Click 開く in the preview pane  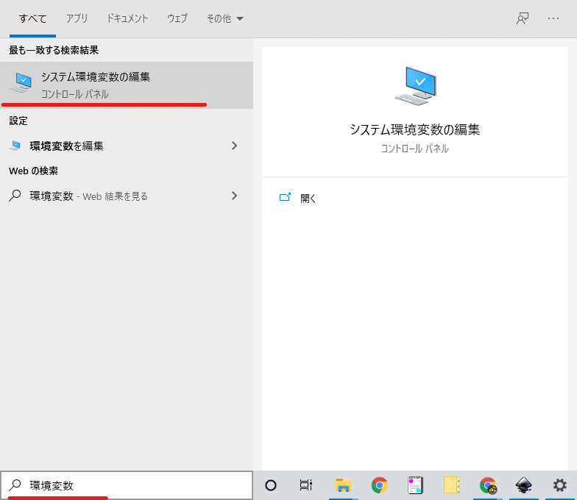pyautogui.click(x=308, y=199)
